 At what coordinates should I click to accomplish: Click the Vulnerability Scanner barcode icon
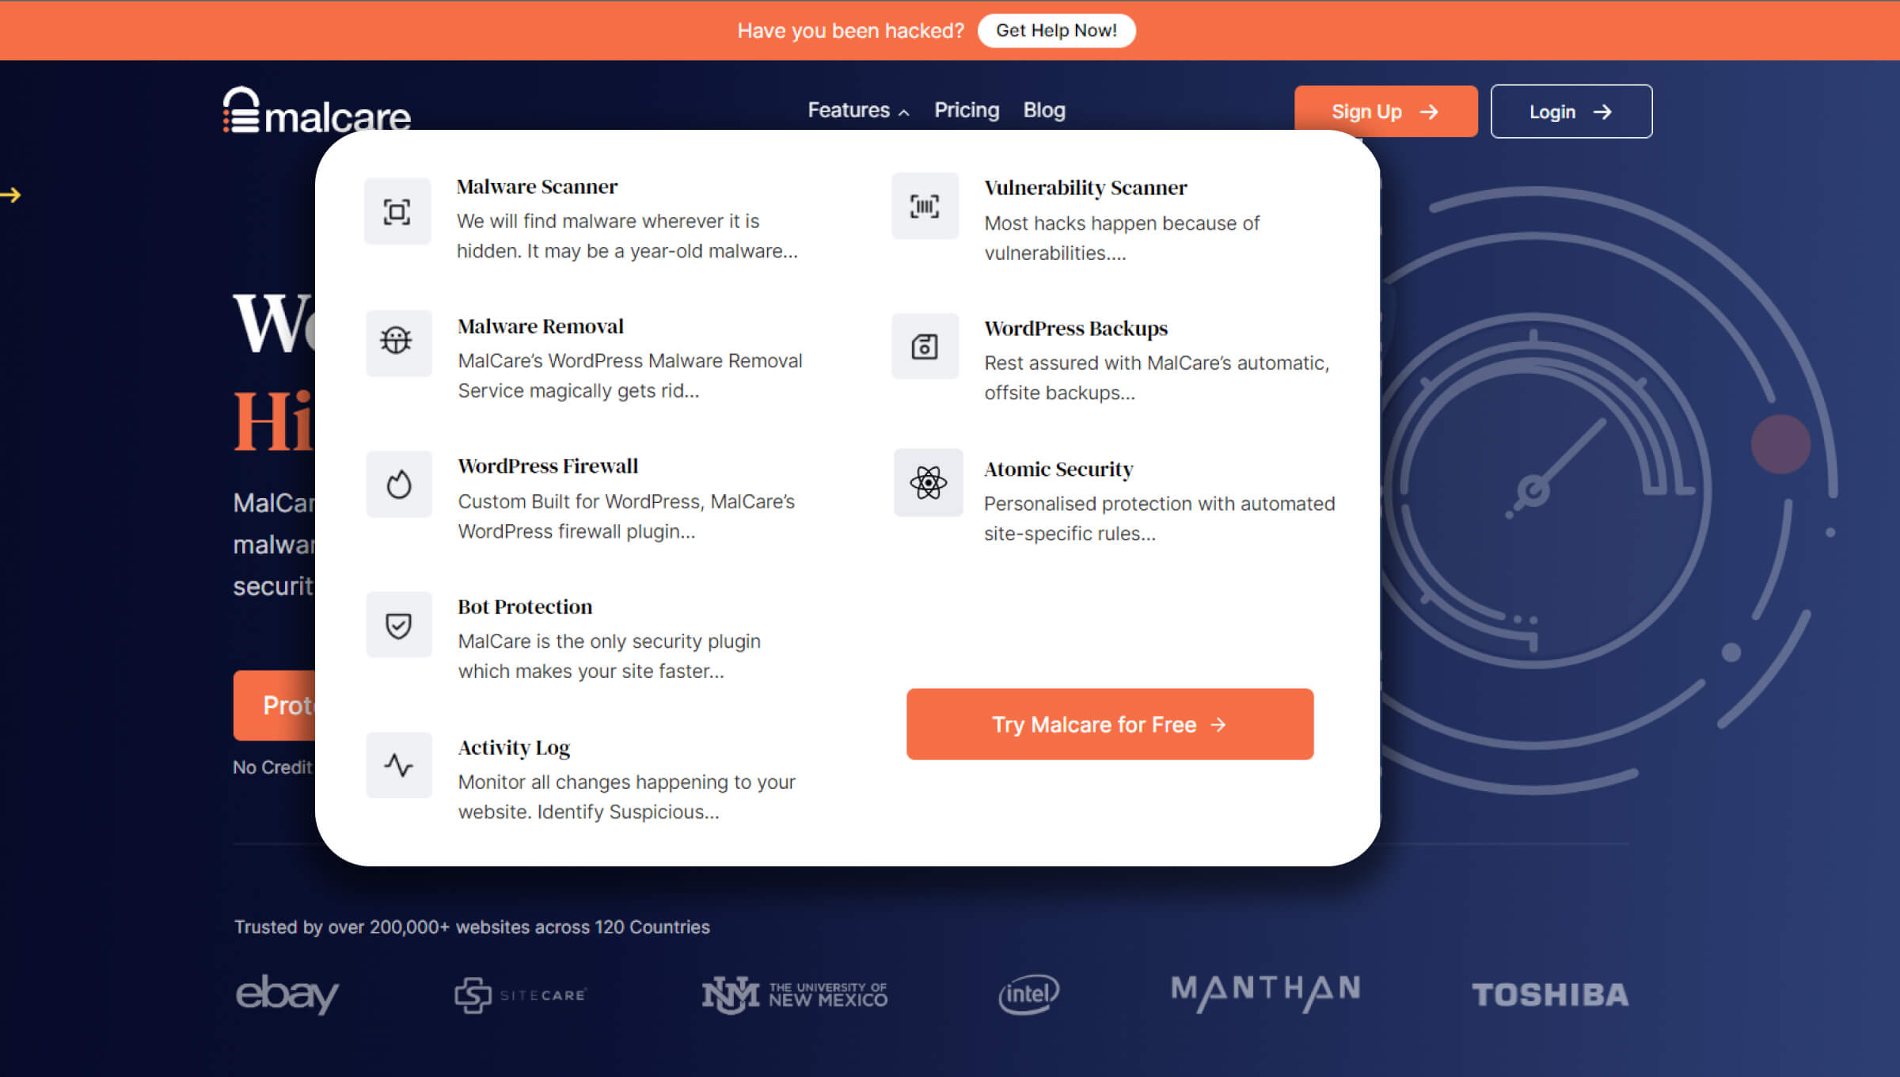click(925, 207)
